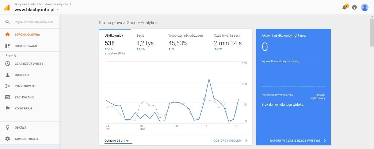
Task: Click the gear icon for Administracja
Action: click(x=8, y=139)
